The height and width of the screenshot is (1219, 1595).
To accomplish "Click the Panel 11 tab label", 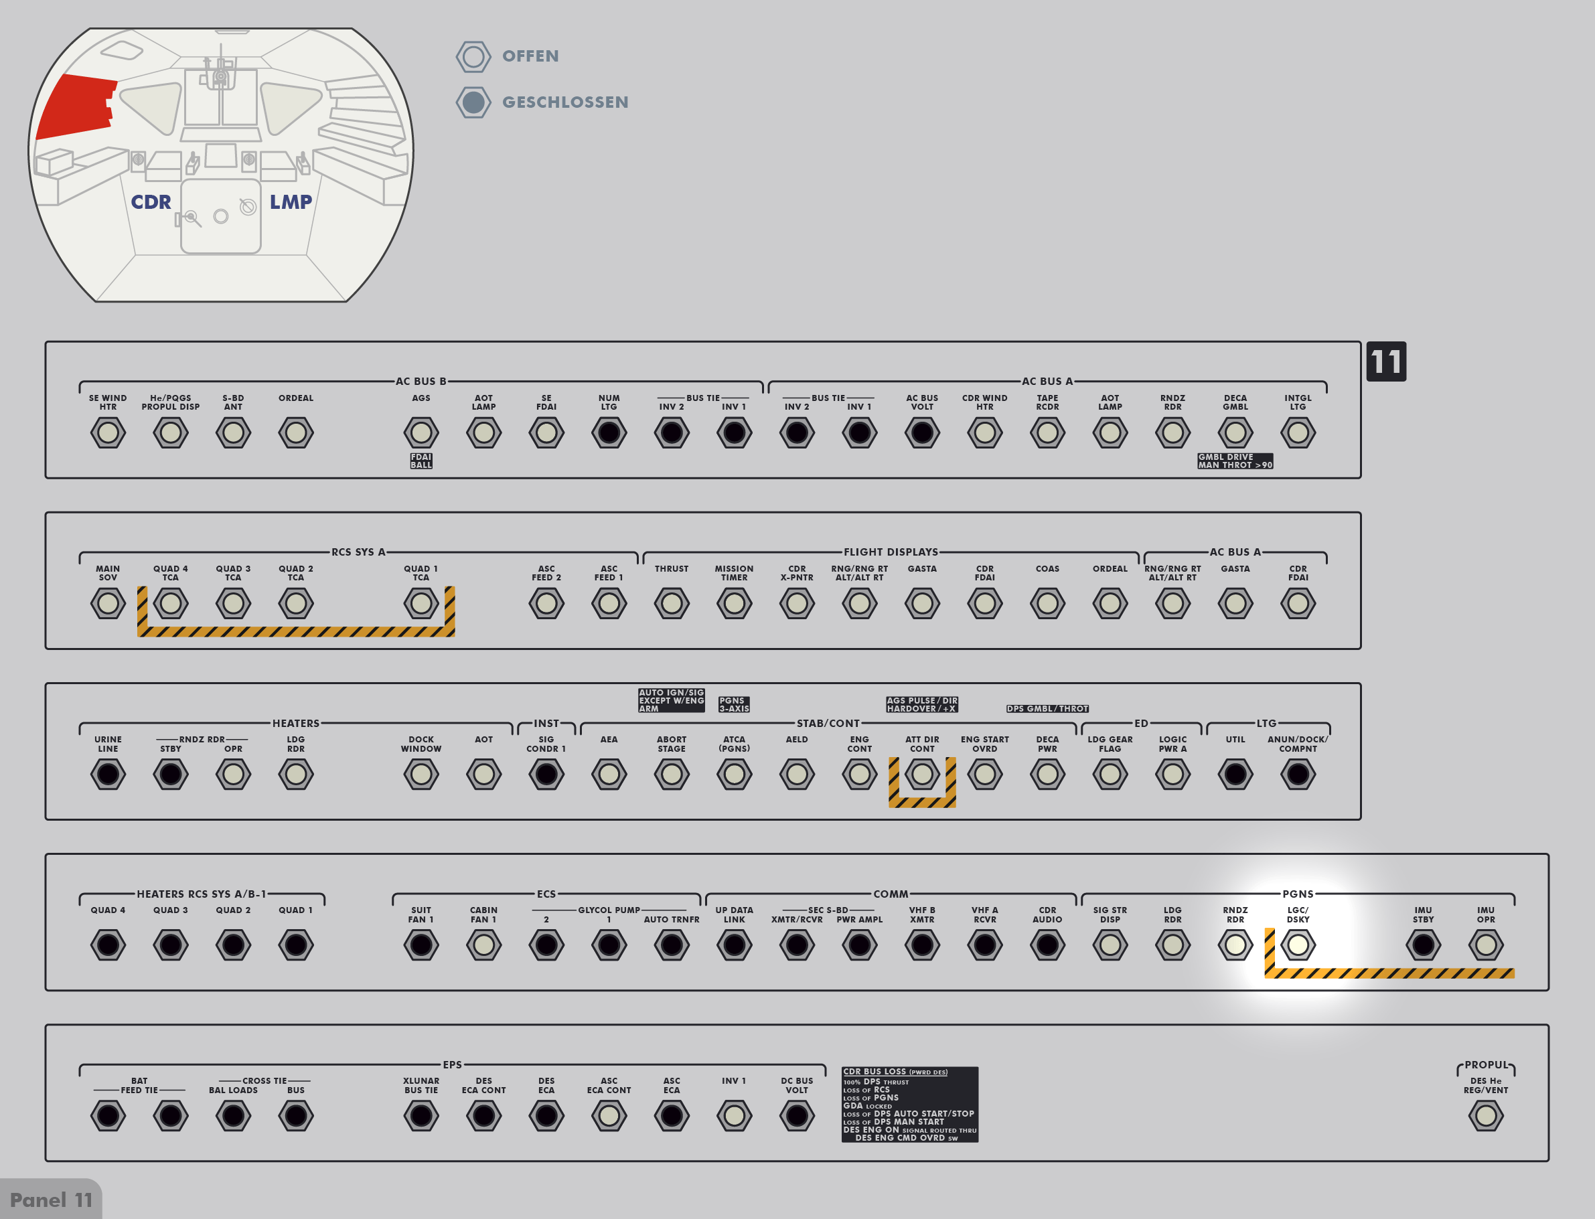I will coord(51,1200).
